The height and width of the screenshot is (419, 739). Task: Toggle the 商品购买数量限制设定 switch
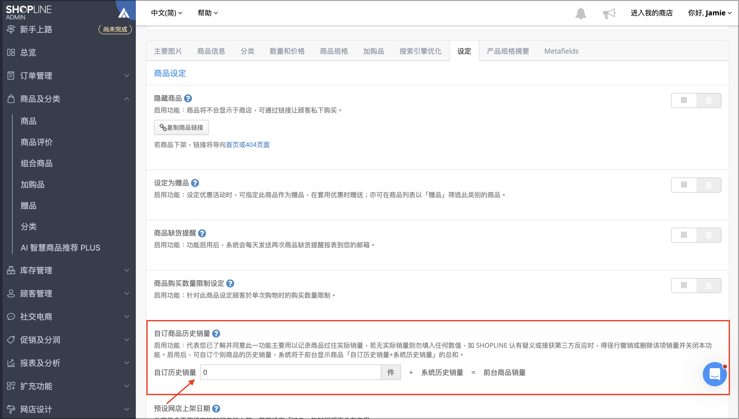[696, 285]
